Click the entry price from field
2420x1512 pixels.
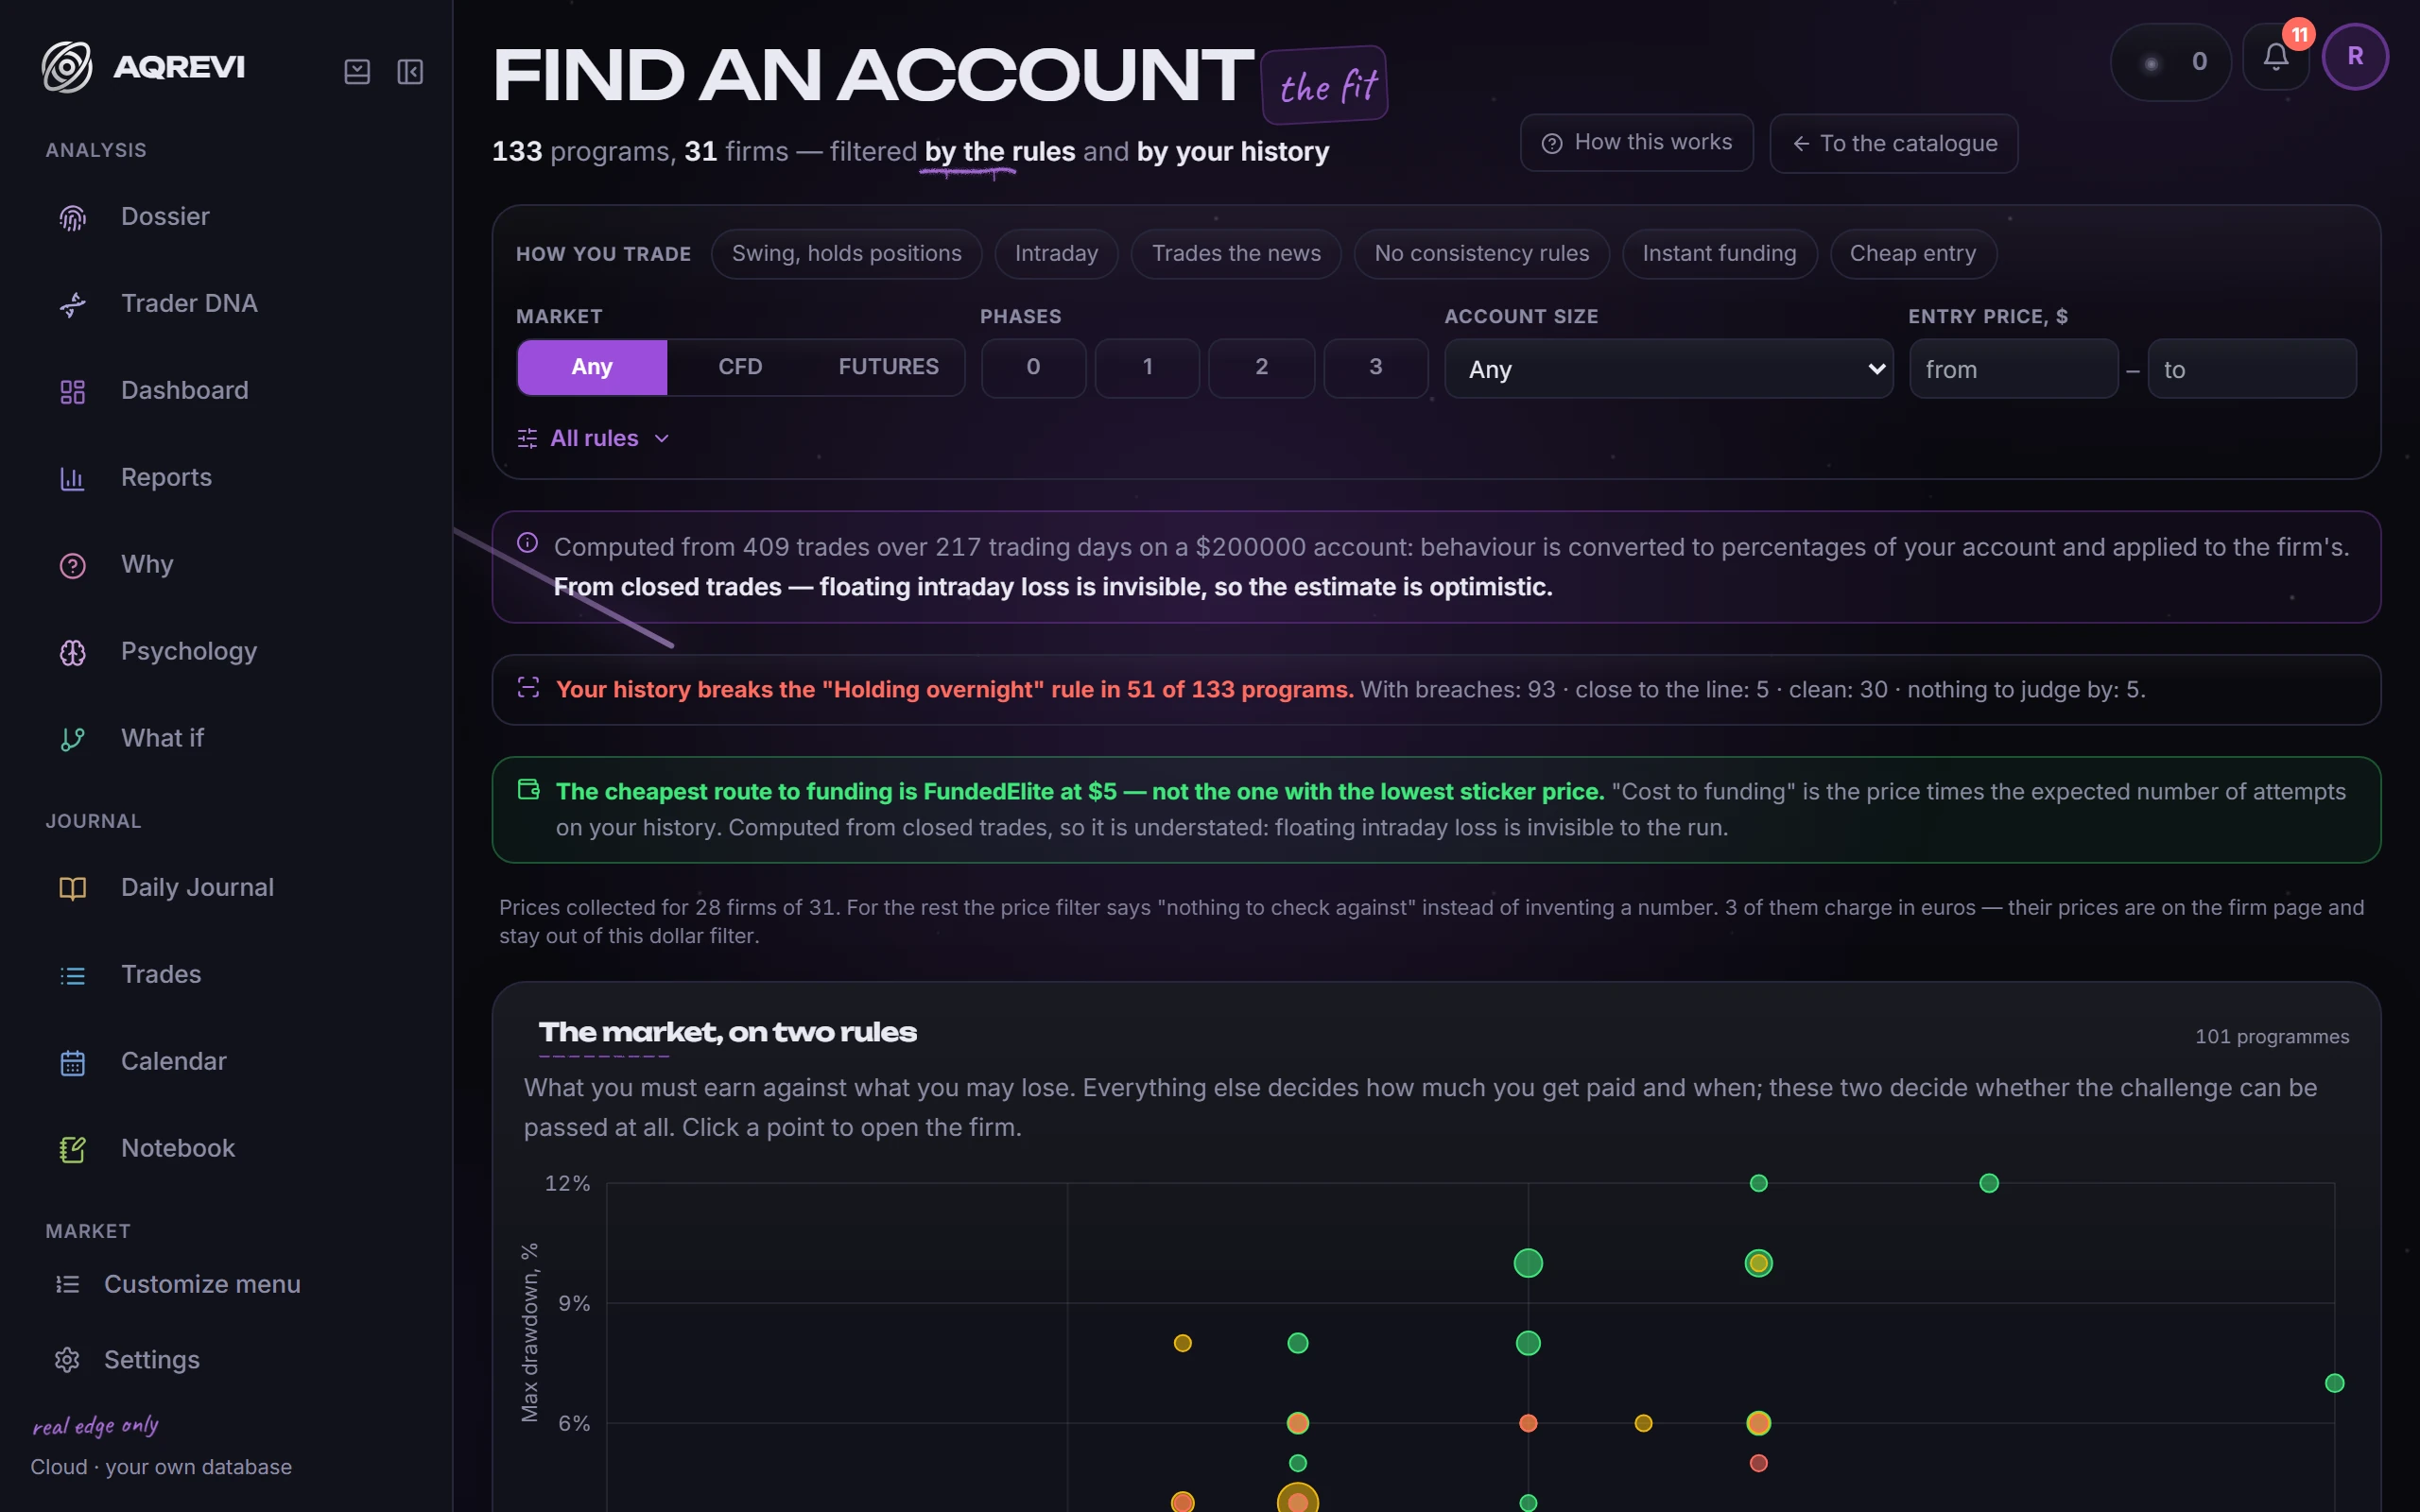pyautogui.click(x=2013, y=369)
